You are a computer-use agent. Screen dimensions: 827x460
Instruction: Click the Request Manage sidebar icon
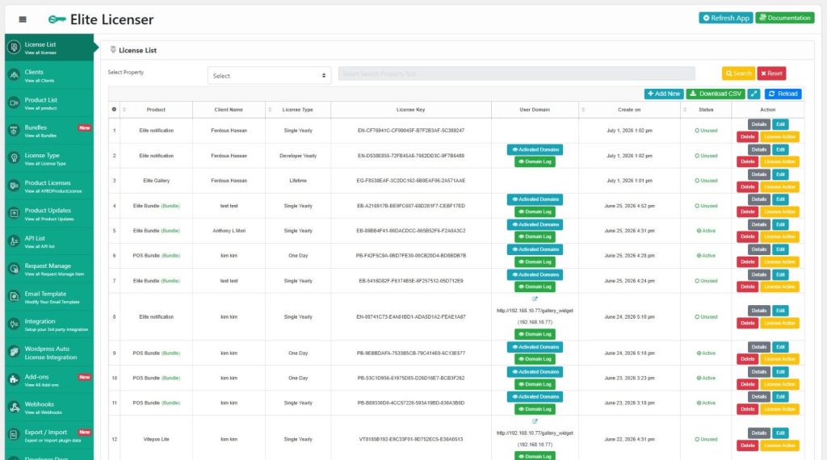coord(14,270)
